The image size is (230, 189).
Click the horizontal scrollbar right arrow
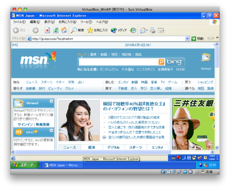(213, 152)
